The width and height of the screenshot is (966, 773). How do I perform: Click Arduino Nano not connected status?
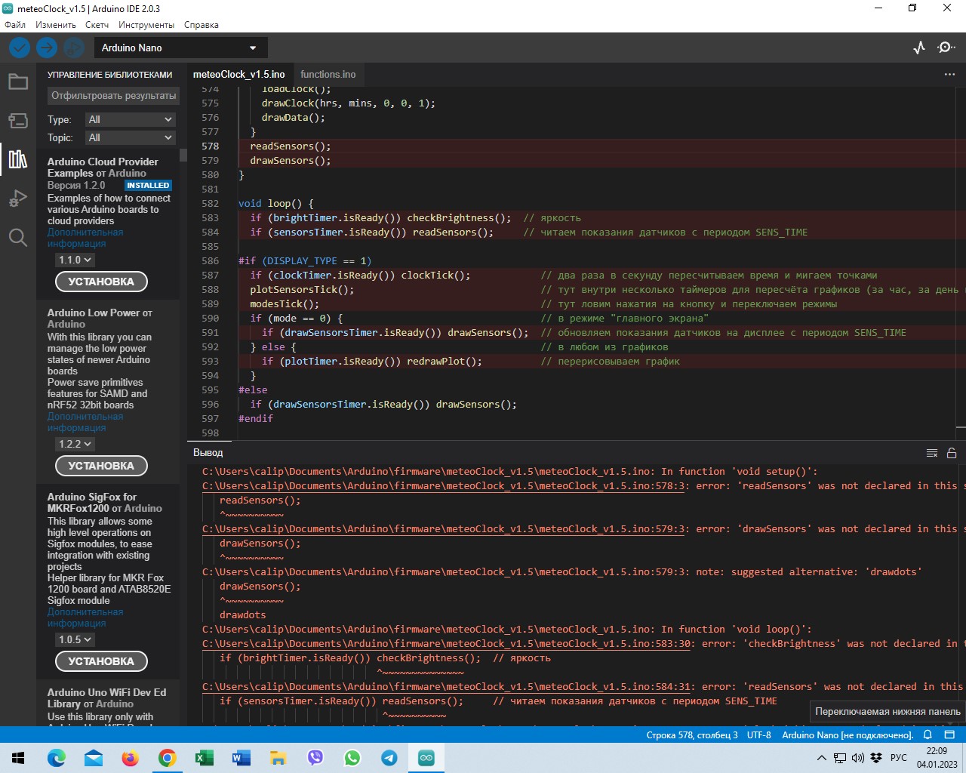pos(848,735)
